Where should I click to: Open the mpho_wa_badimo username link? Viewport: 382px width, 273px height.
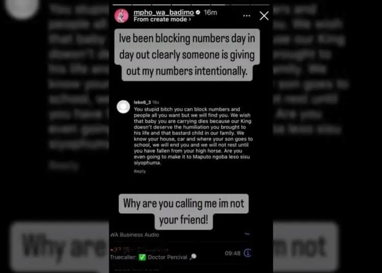click(163, 12)
